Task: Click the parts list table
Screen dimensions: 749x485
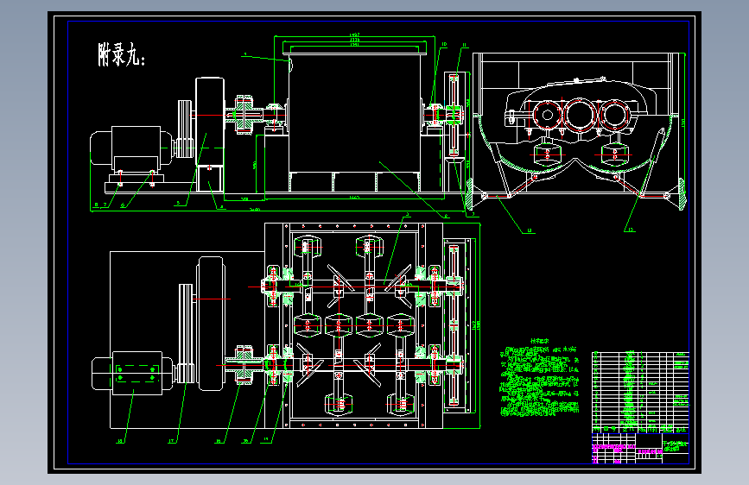Action: point(640,393)
